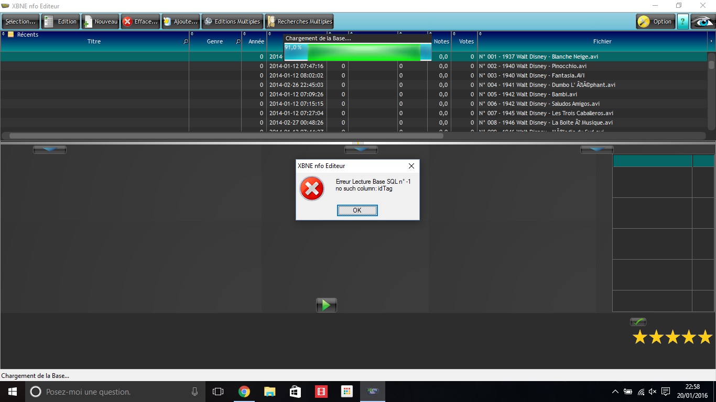Screen dimensions: 716x402
Task: Set rating with the fifth star
Action: tap(705, 337)
